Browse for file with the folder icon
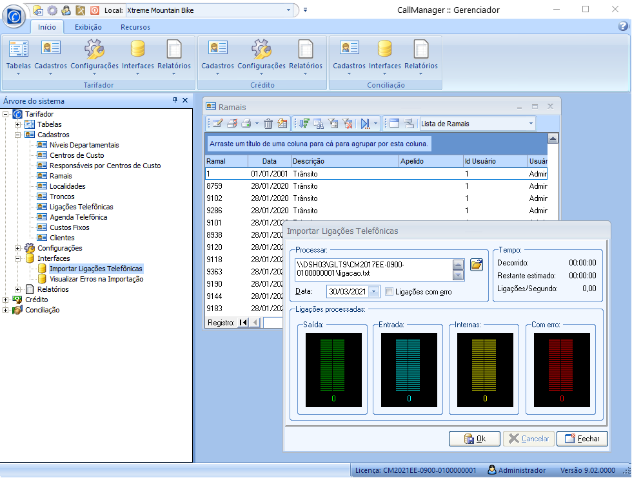 pos(477,265)
